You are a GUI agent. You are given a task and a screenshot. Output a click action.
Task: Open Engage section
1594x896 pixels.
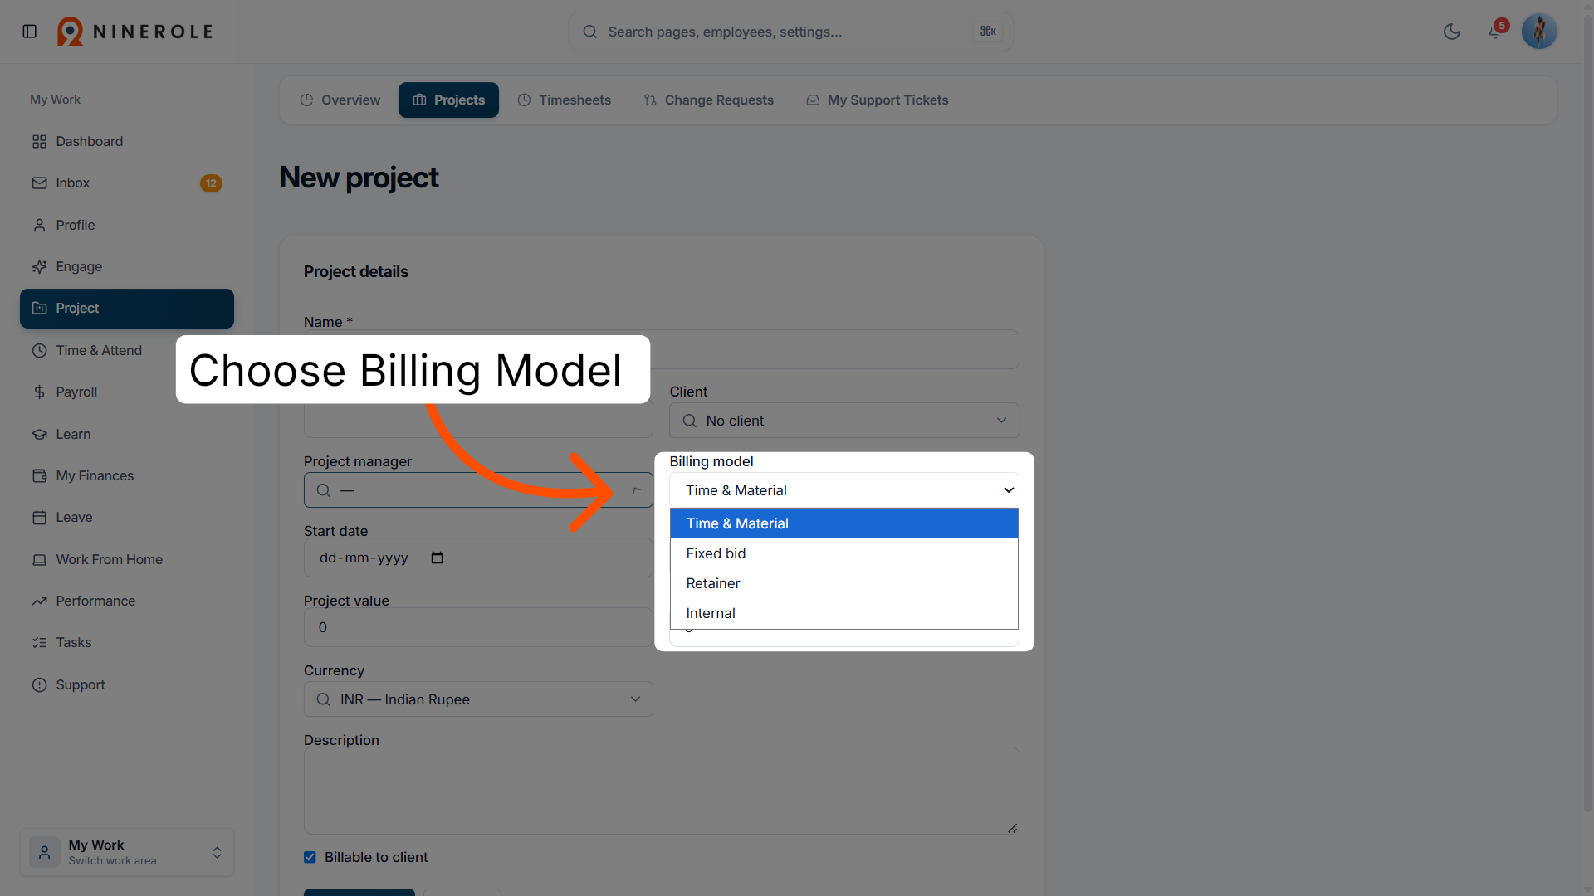coord(127,266)
